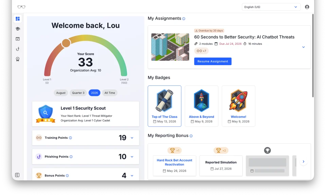Click the info icon beside Phishing Points

point(71,157)
